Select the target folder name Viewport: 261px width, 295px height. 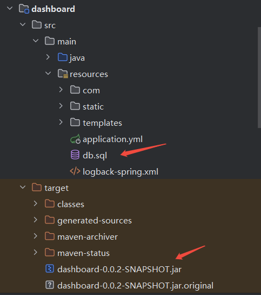[56, 188]
